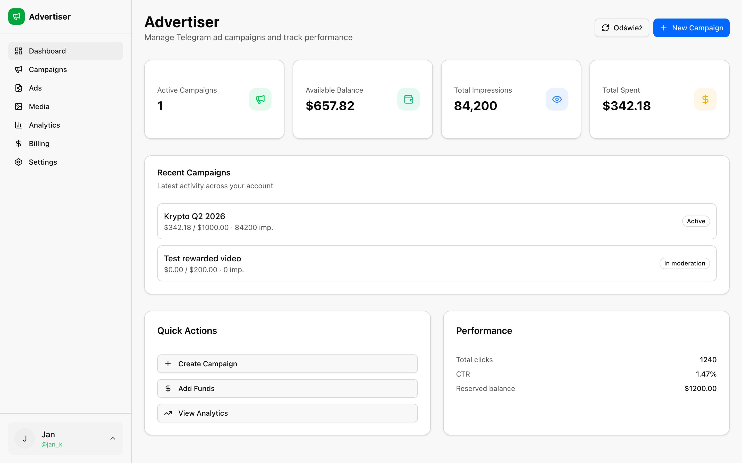Click the "Latest activity across your account" subtitle
The image size is (742, 463).
point(215,186)
